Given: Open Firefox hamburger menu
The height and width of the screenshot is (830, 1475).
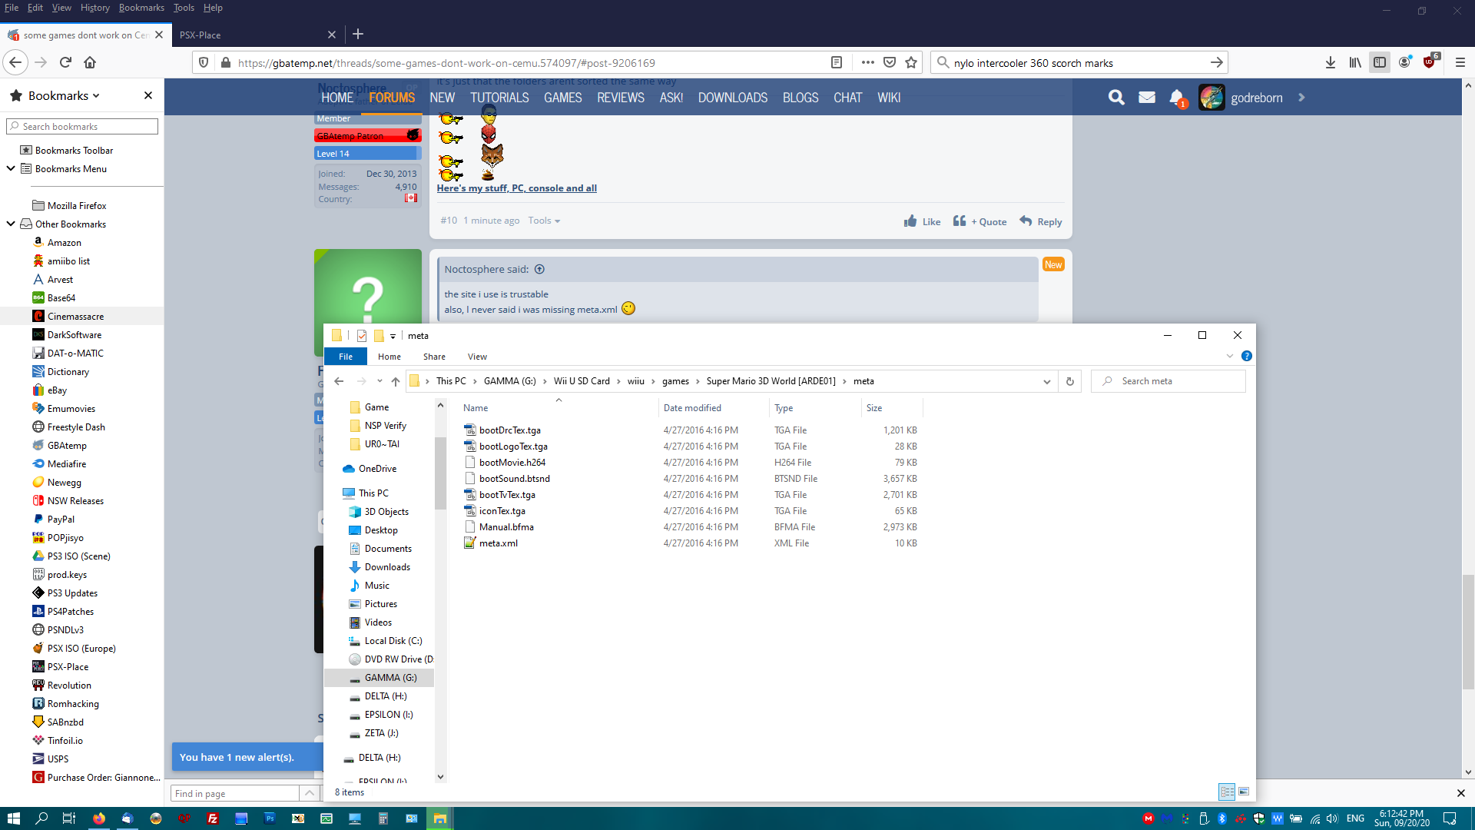Looking at the screenshot, I should 1460,62.
